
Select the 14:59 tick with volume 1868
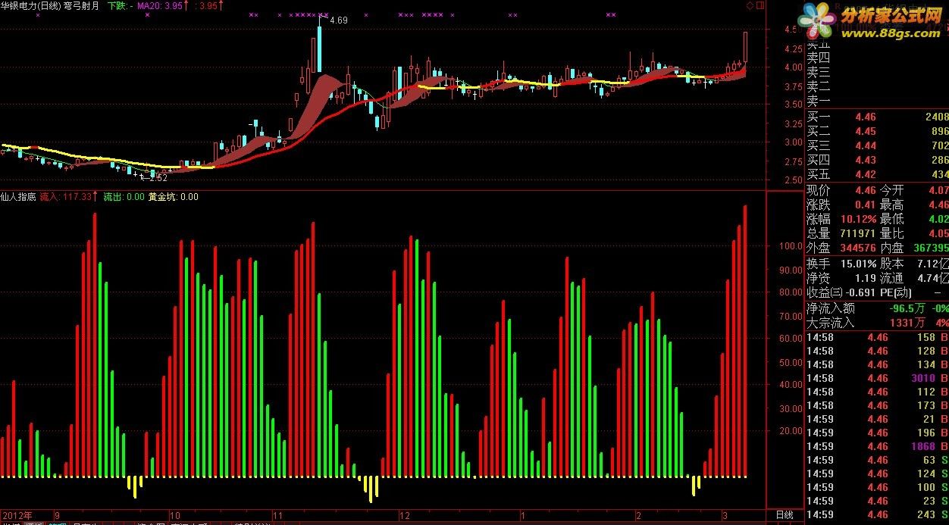tap(876, 446)
